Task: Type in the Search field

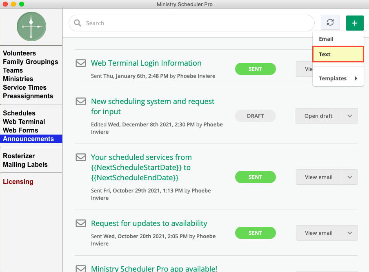Action: coord(196,23)
